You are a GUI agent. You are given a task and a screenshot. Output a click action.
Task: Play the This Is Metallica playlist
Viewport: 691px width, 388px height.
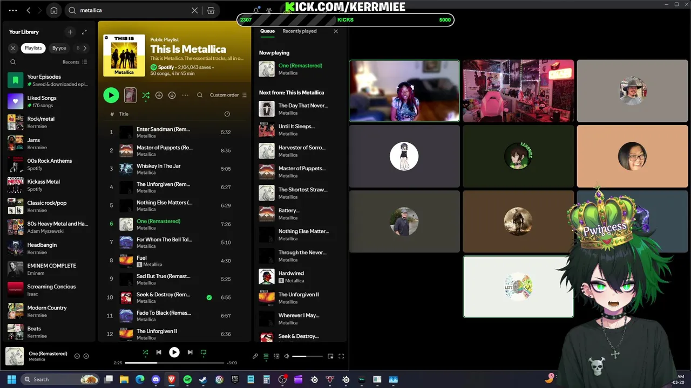point(111,95)
